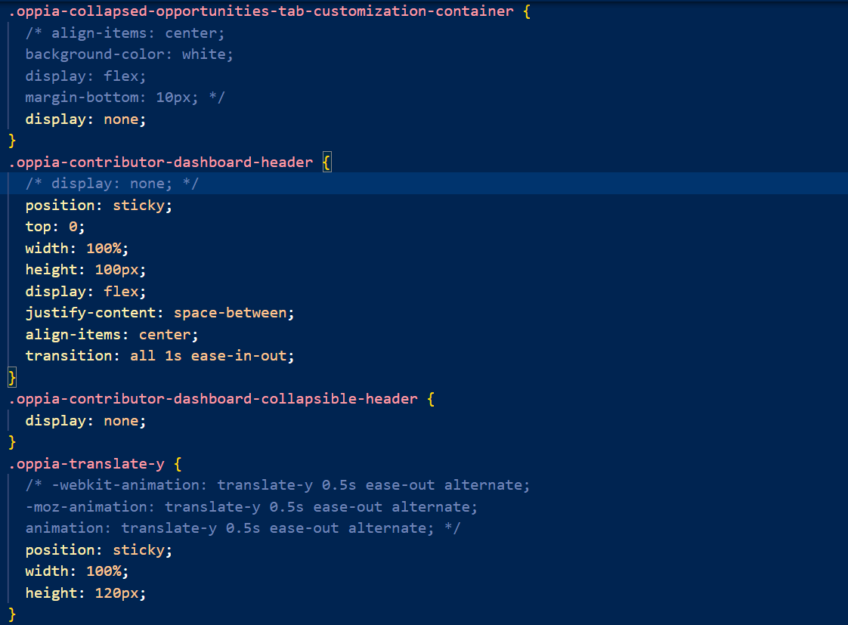848x625 pixels.
Task: Click the closing brace of .oppia-contributor-dashboard-header
Action: [11, 376]
